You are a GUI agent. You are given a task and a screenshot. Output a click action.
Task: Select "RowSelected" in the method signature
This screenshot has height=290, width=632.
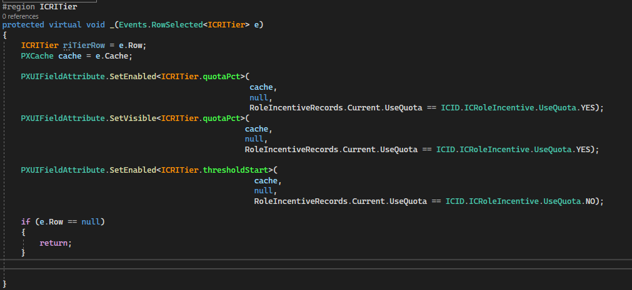pyautogui.click(x=177, y=25)
